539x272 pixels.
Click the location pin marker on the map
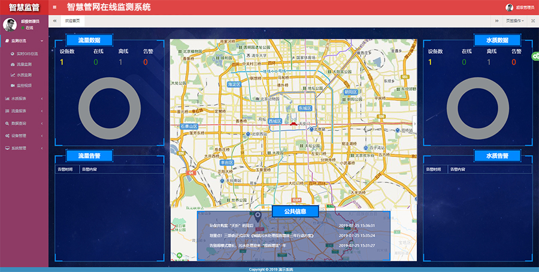pos(258,215)
